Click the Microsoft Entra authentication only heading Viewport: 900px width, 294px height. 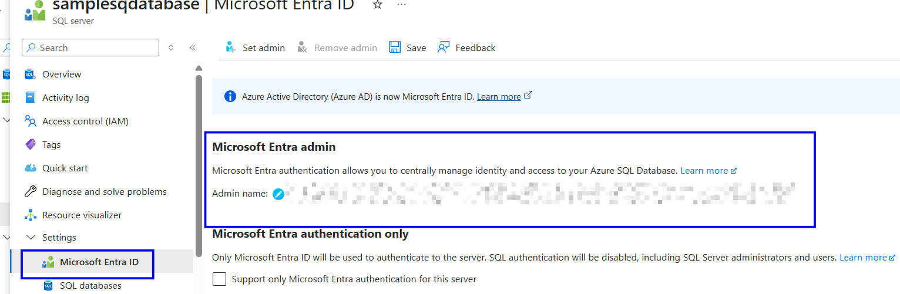point(310,234)
